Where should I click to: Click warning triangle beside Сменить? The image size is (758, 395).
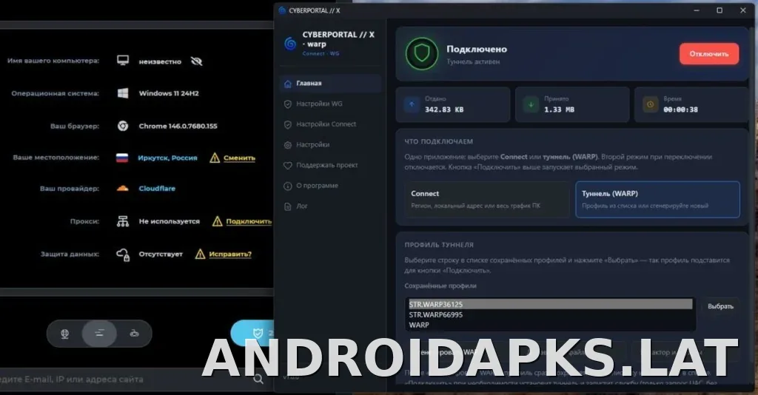click(x=215, y=158)
